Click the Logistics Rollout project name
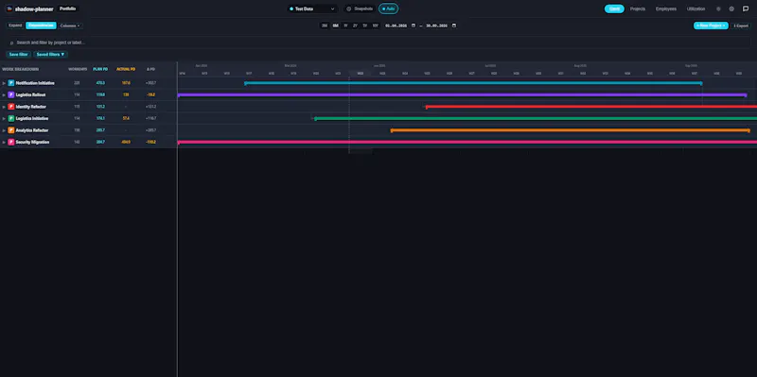 pyautogui.click(x=30, y=95)
